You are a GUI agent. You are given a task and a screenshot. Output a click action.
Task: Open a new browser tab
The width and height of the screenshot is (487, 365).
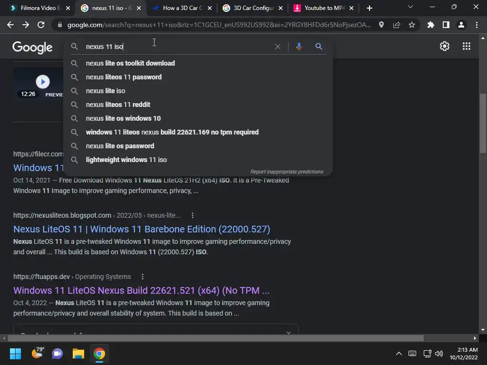coord(369,8)
